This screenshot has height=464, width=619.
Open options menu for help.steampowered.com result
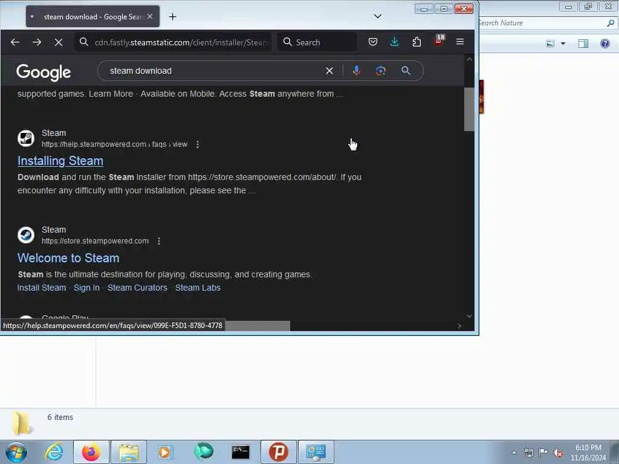[x=198, y=144]
